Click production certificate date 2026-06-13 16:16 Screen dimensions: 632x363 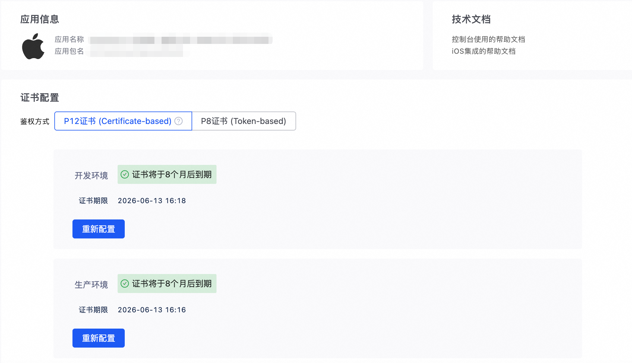coord(152,310)
